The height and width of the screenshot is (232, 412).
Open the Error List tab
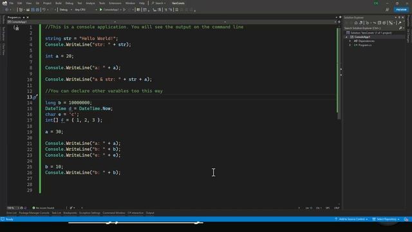pyautogui.click(x=12, y=213)
